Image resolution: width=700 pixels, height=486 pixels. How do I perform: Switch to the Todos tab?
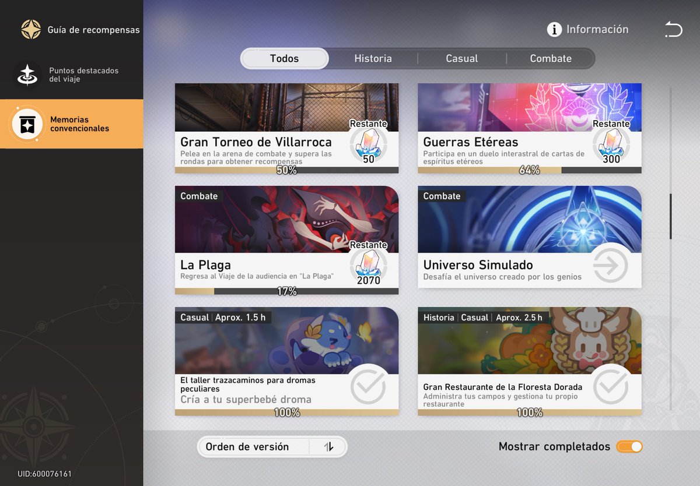tap(284, 58)
